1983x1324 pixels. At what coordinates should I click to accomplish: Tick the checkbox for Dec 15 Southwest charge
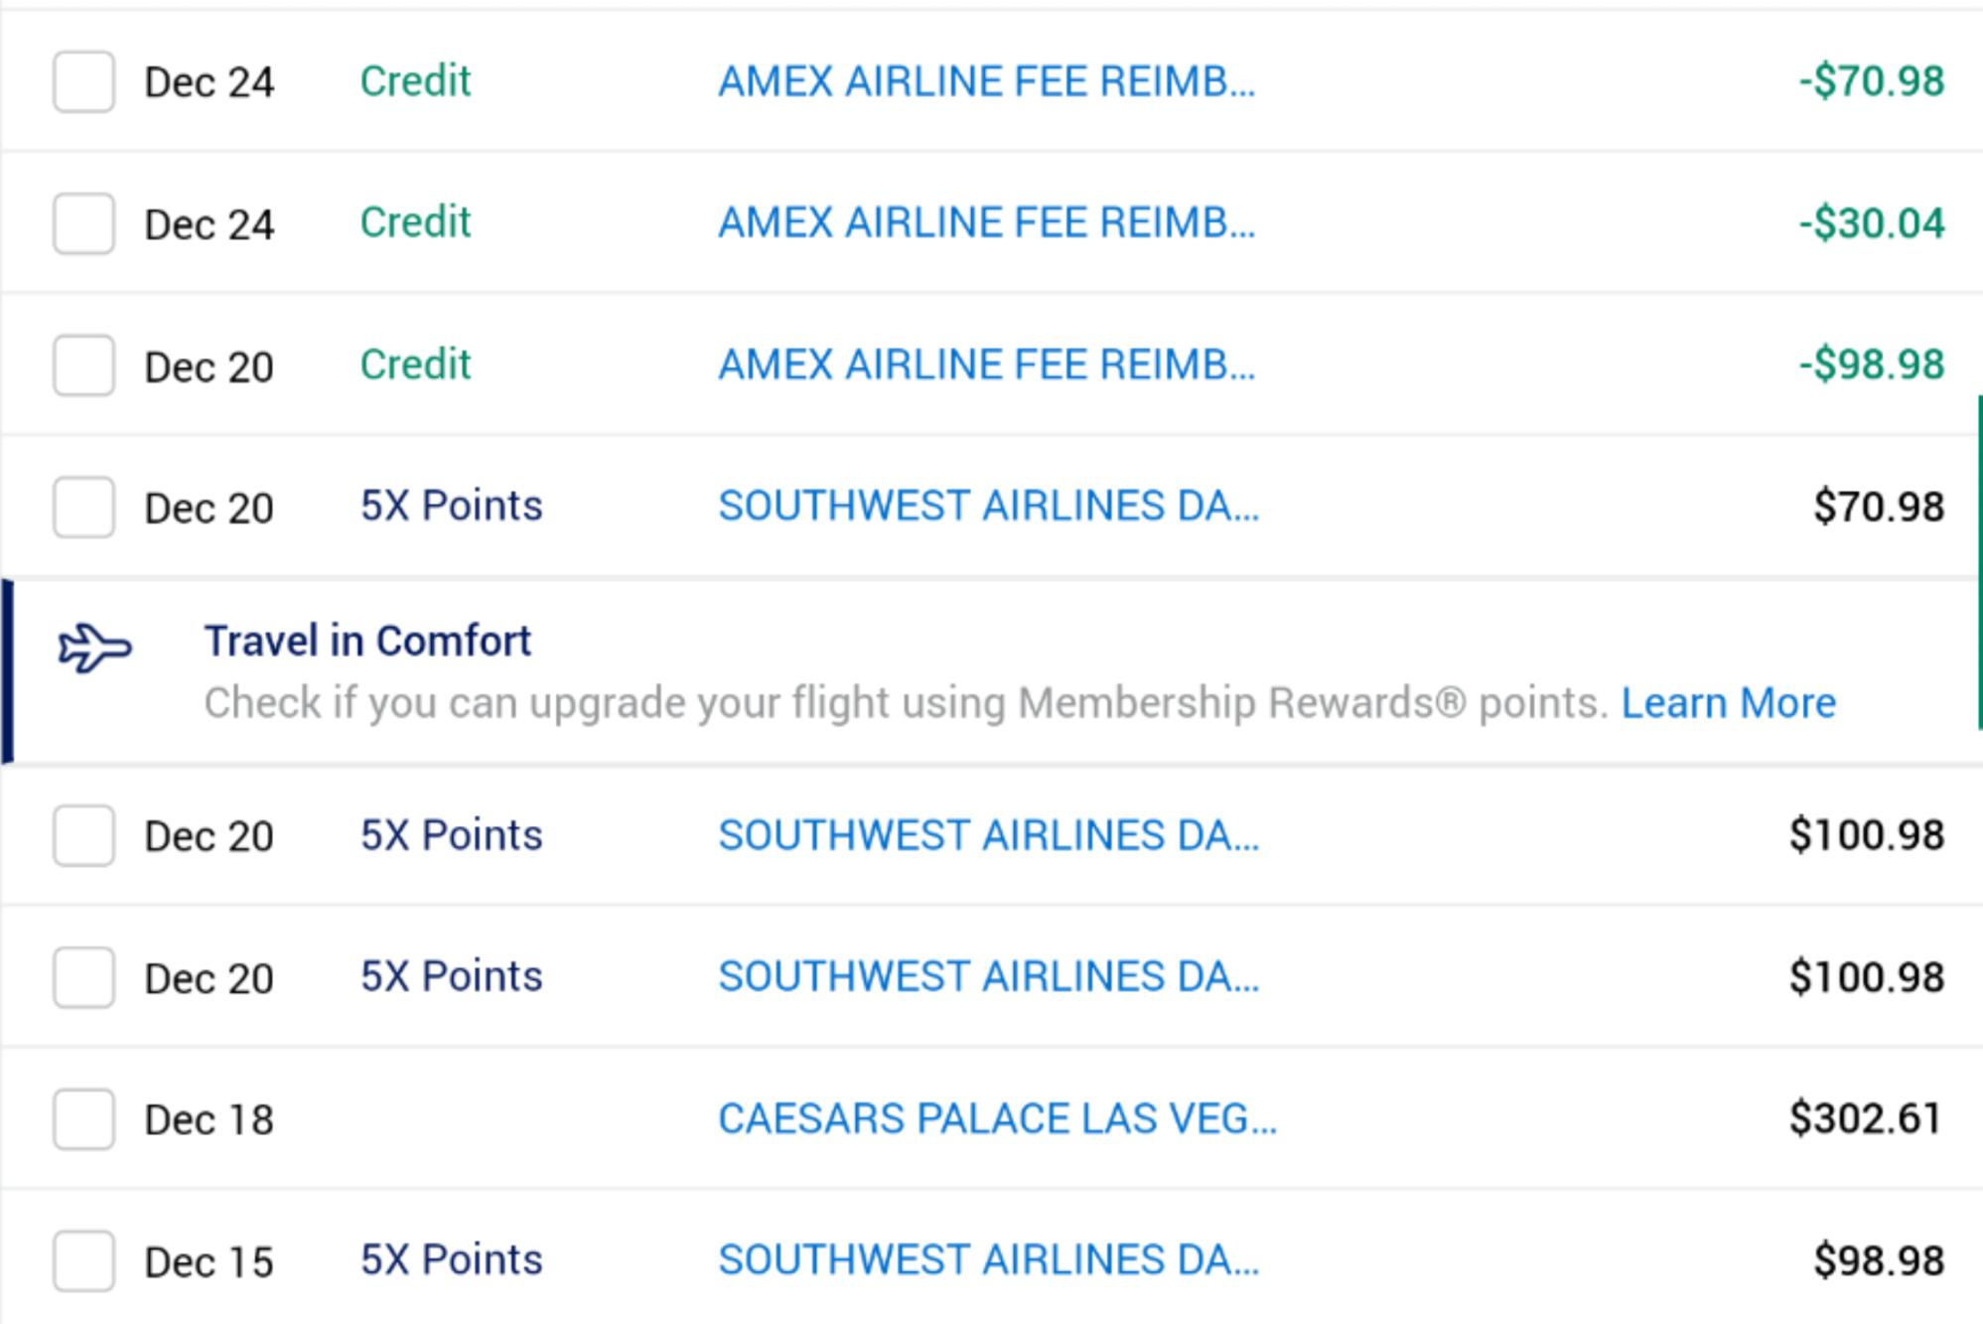pyautogui.click(x=83, y=1261)
